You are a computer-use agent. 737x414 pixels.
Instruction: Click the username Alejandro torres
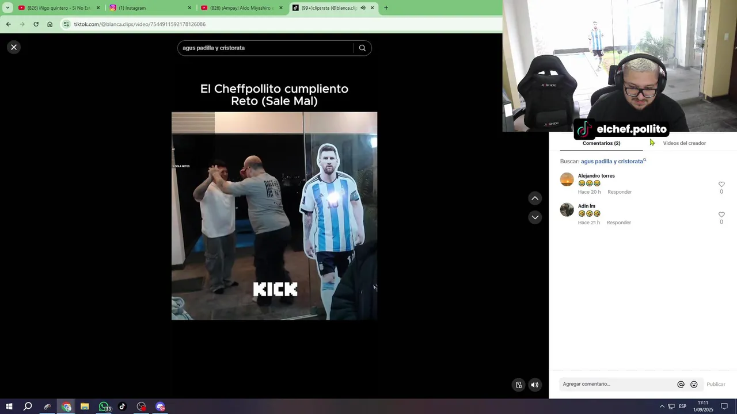coord(596,176)
